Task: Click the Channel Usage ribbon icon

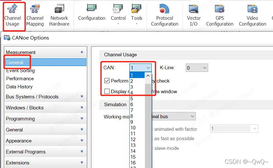Action: pos(13,15)
